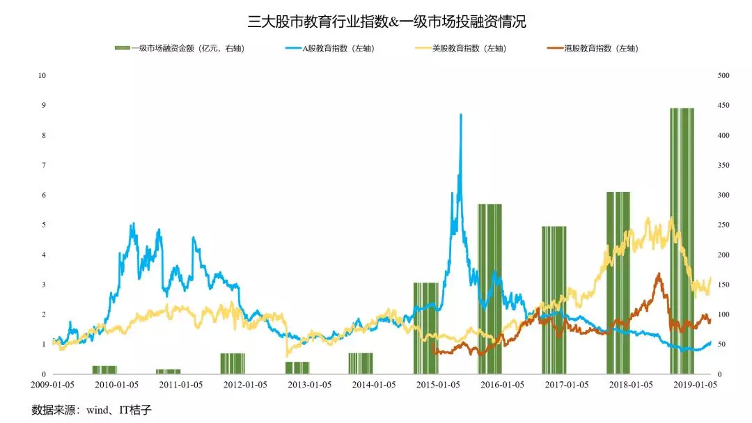
Task: Click the green financing amount legend swatch
Action: [122, 48]
